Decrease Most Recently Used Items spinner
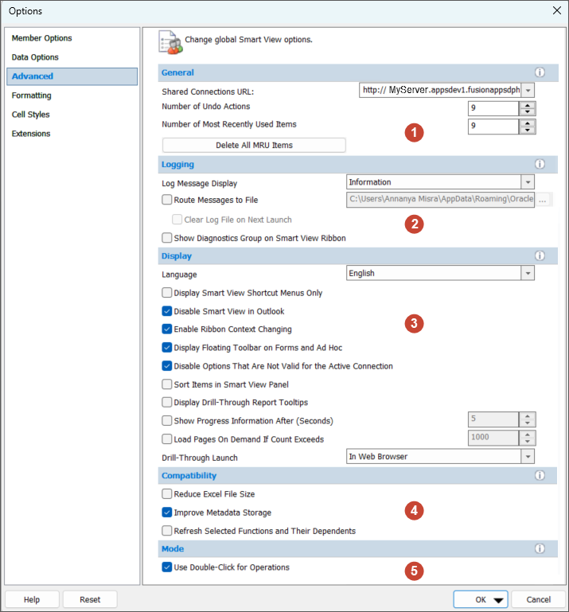Viewport: 569px width, 612px height. (528, 130)
